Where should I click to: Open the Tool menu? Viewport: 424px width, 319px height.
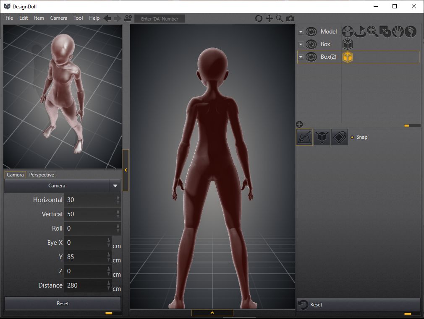78,18
